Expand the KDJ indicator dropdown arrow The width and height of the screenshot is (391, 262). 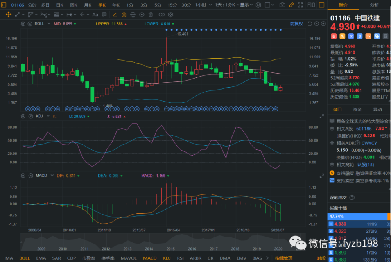(x=48, y=116)
